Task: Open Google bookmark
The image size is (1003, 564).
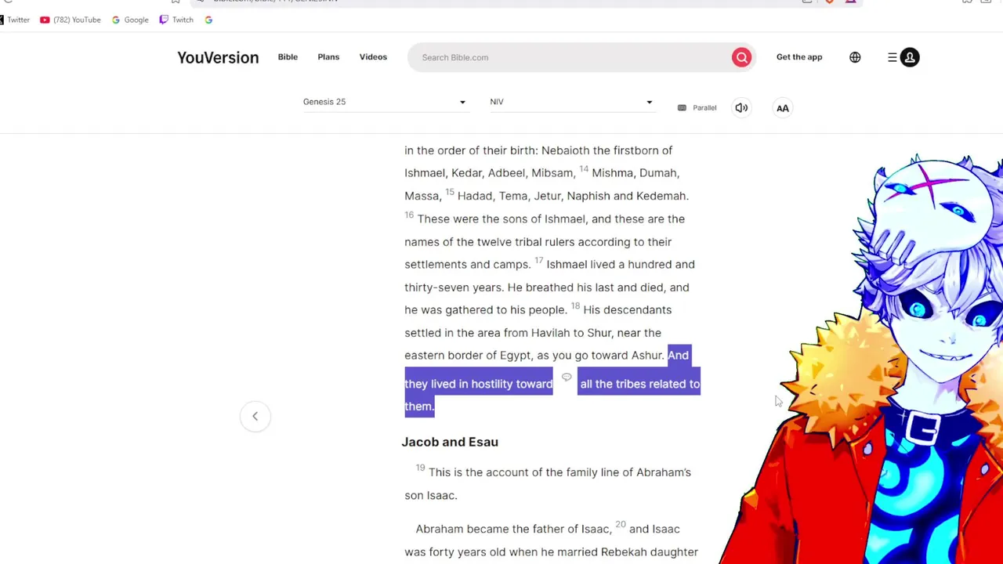Action: point(130,20)
